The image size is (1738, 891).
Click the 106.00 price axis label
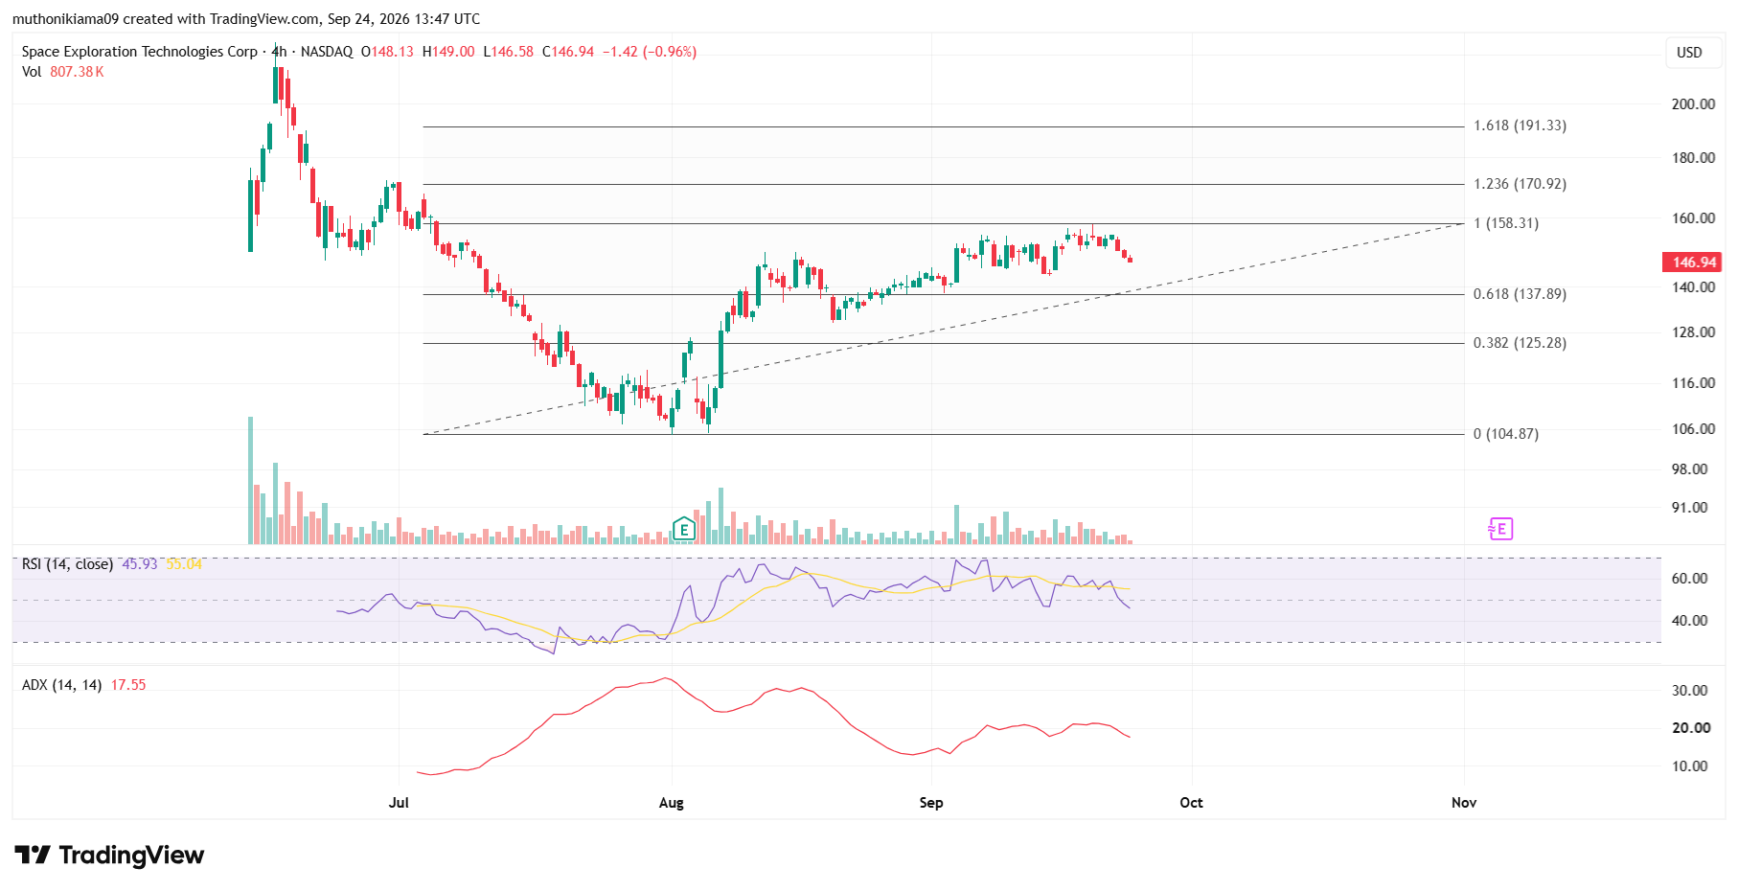tap(1693, 429)
